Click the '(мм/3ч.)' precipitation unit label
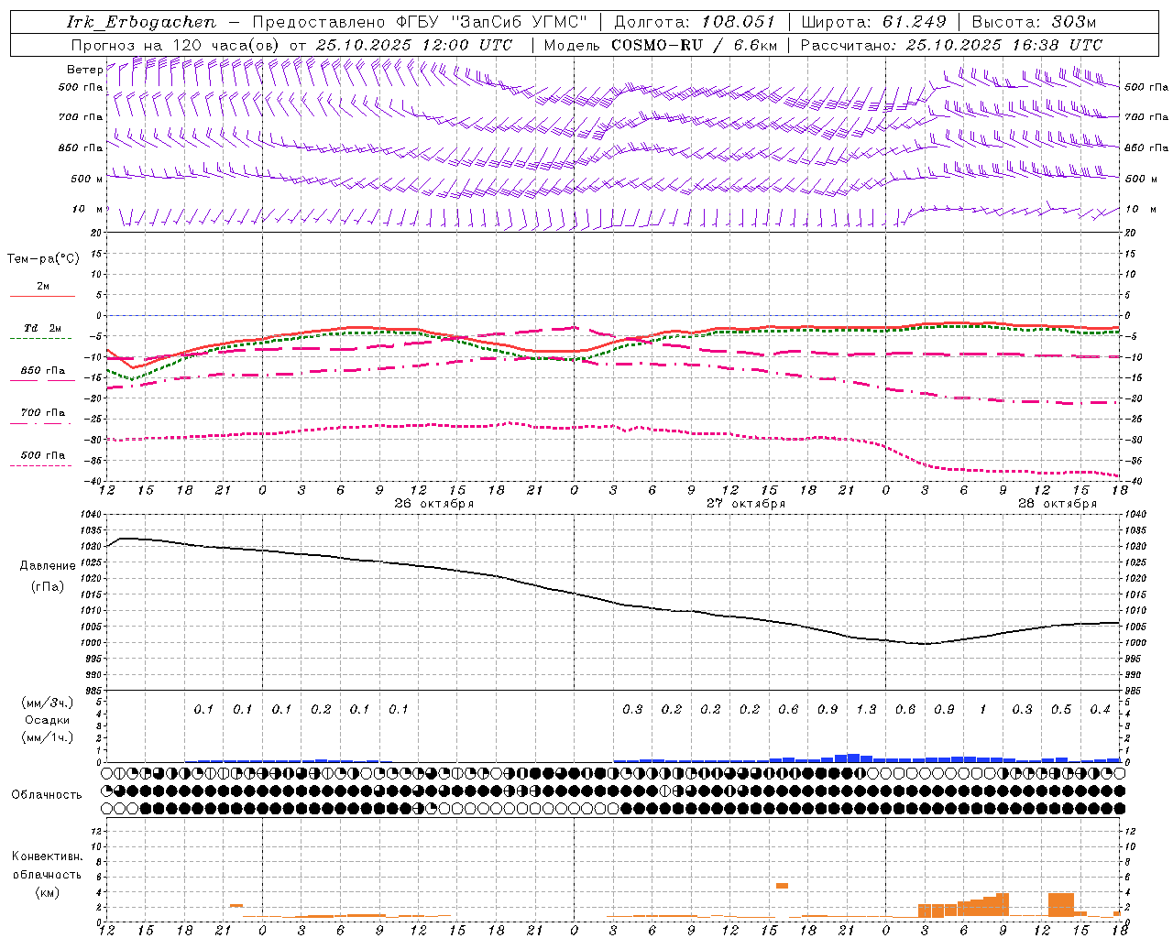The image size is (1173, 938). [x=47, y=703]
